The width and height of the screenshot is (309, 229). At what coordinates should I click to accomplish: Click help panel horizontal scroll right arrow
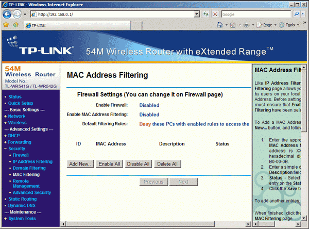(298, 224)
